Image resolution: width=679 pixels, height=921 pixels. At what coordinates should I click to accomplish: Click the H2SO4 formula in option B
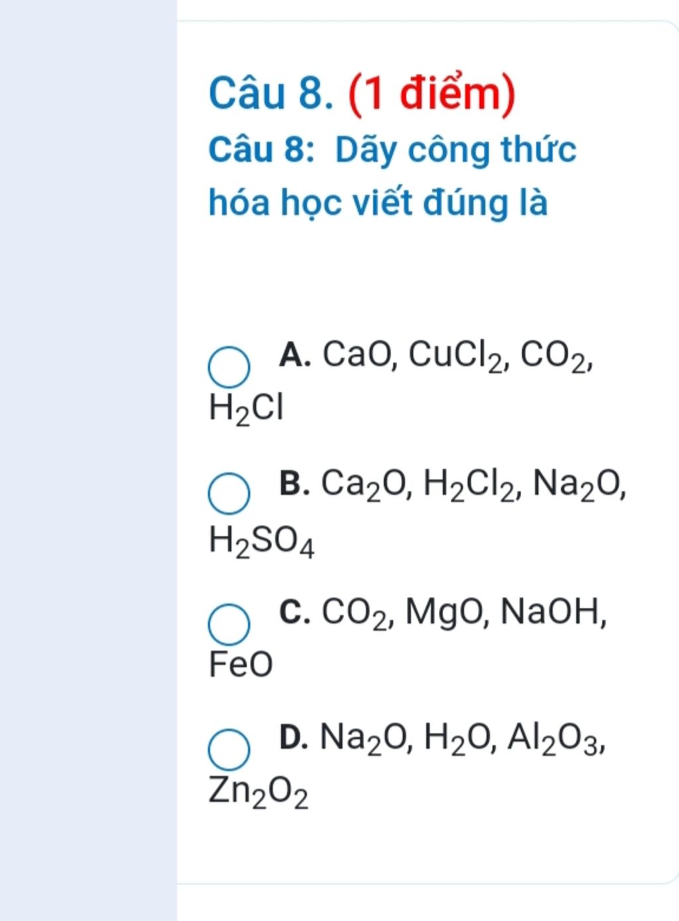point(261,541)
